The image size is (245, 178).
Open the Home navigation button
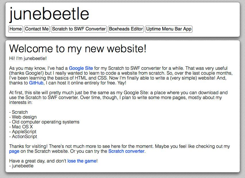[x=16, y=29]
